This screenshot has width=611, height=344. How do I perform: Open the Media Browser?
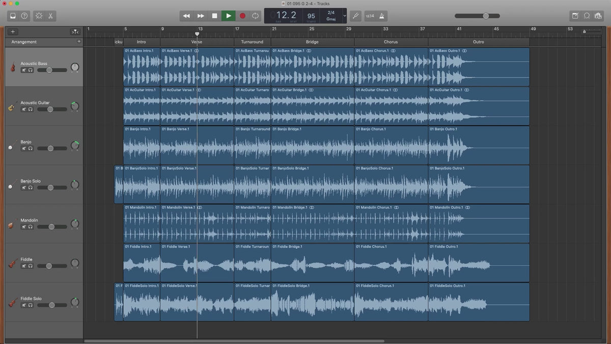point(598,16)
